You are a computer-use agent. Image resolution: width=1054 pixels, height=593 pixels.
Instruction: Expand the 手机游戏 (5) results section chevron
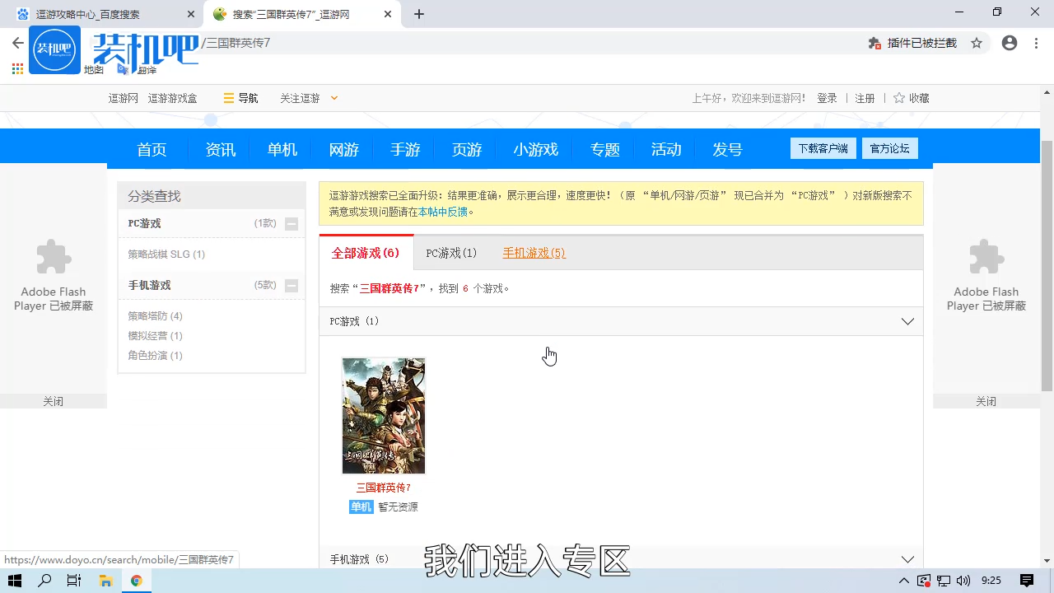point(907,558)
